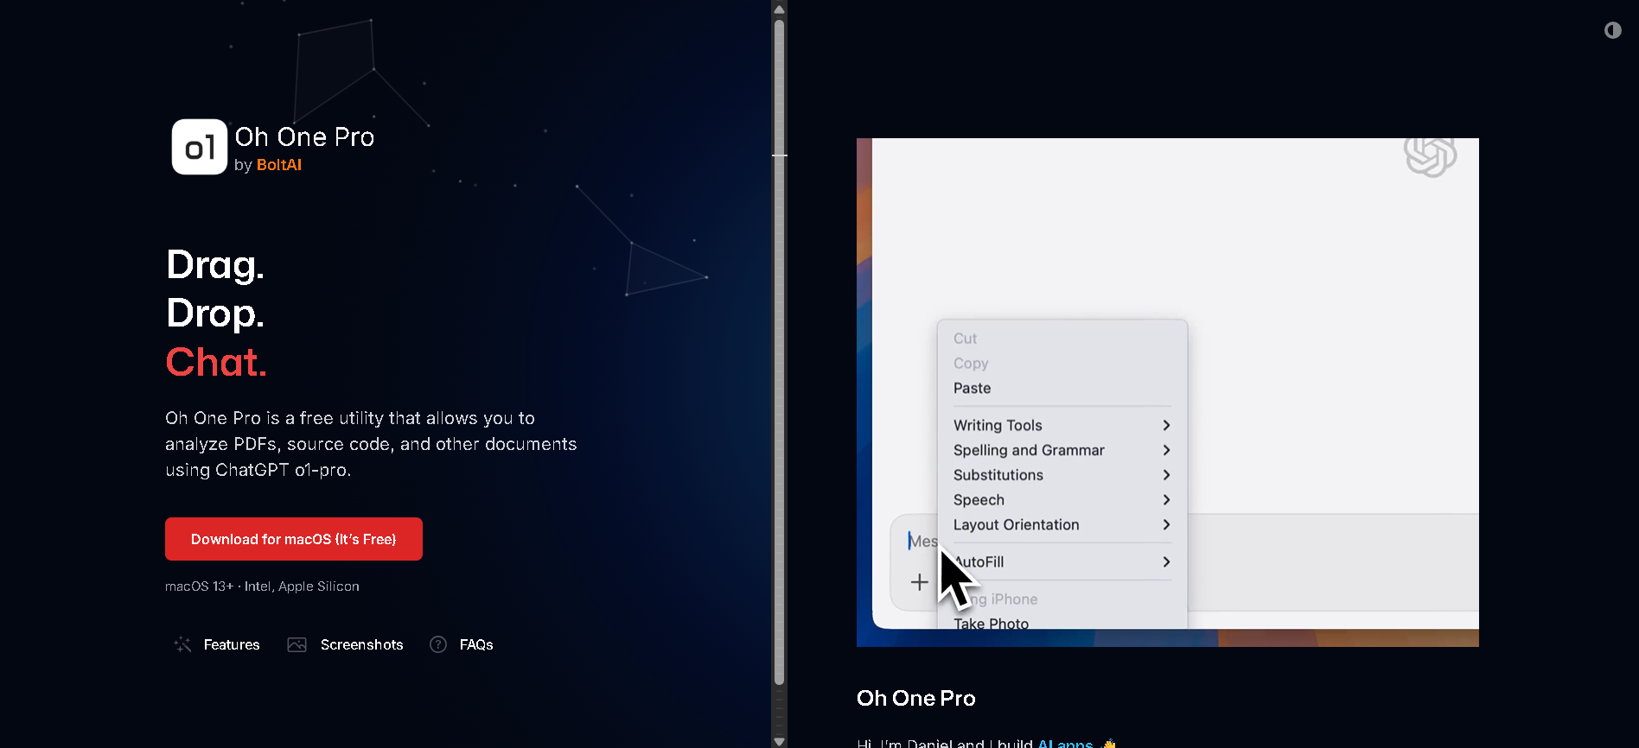Download for macOS (It's Free) button
The height and width of the screenshot is (748, 1639).
[x=294, y=539]
